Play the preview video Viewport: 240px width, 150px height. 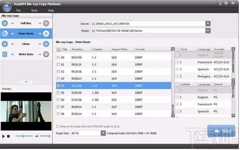tap(3, 136)
